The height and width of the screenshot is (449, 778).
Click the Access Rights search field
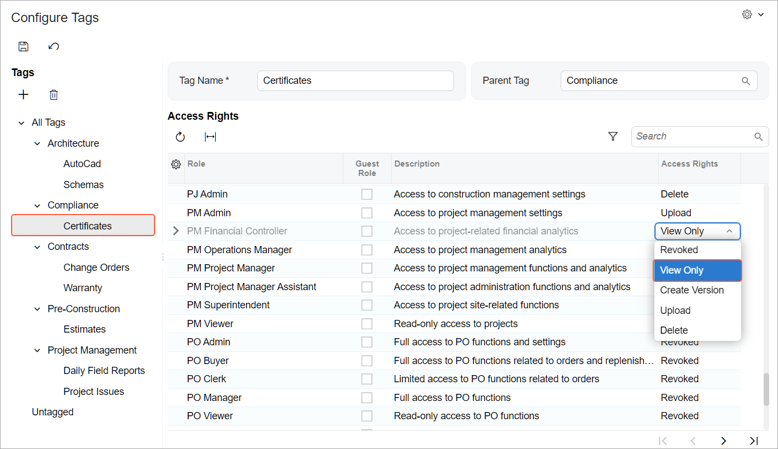[692, 136]
